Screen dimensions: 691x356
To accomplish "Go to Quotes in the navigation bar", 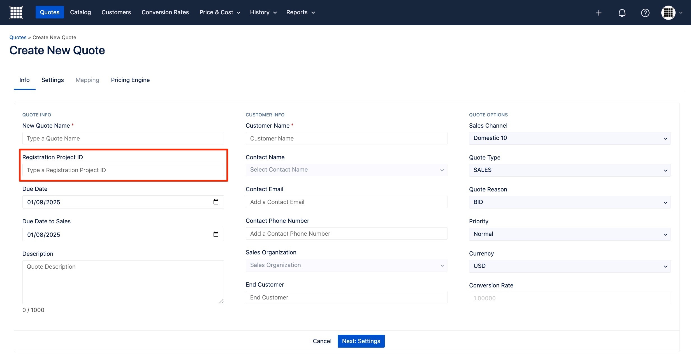I will pos(50,12).
